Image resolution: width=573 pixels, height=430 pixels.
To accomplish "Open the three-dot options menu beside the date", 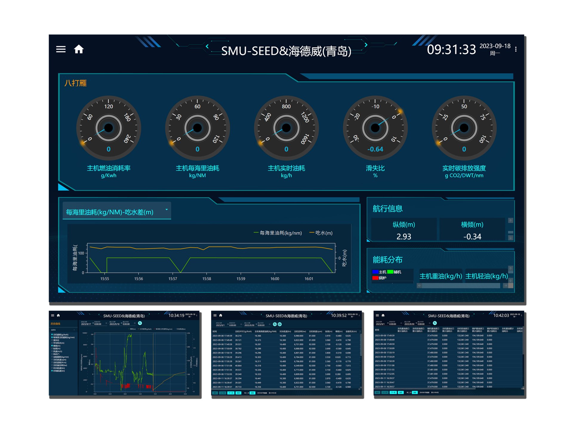I will click(516, 50).
